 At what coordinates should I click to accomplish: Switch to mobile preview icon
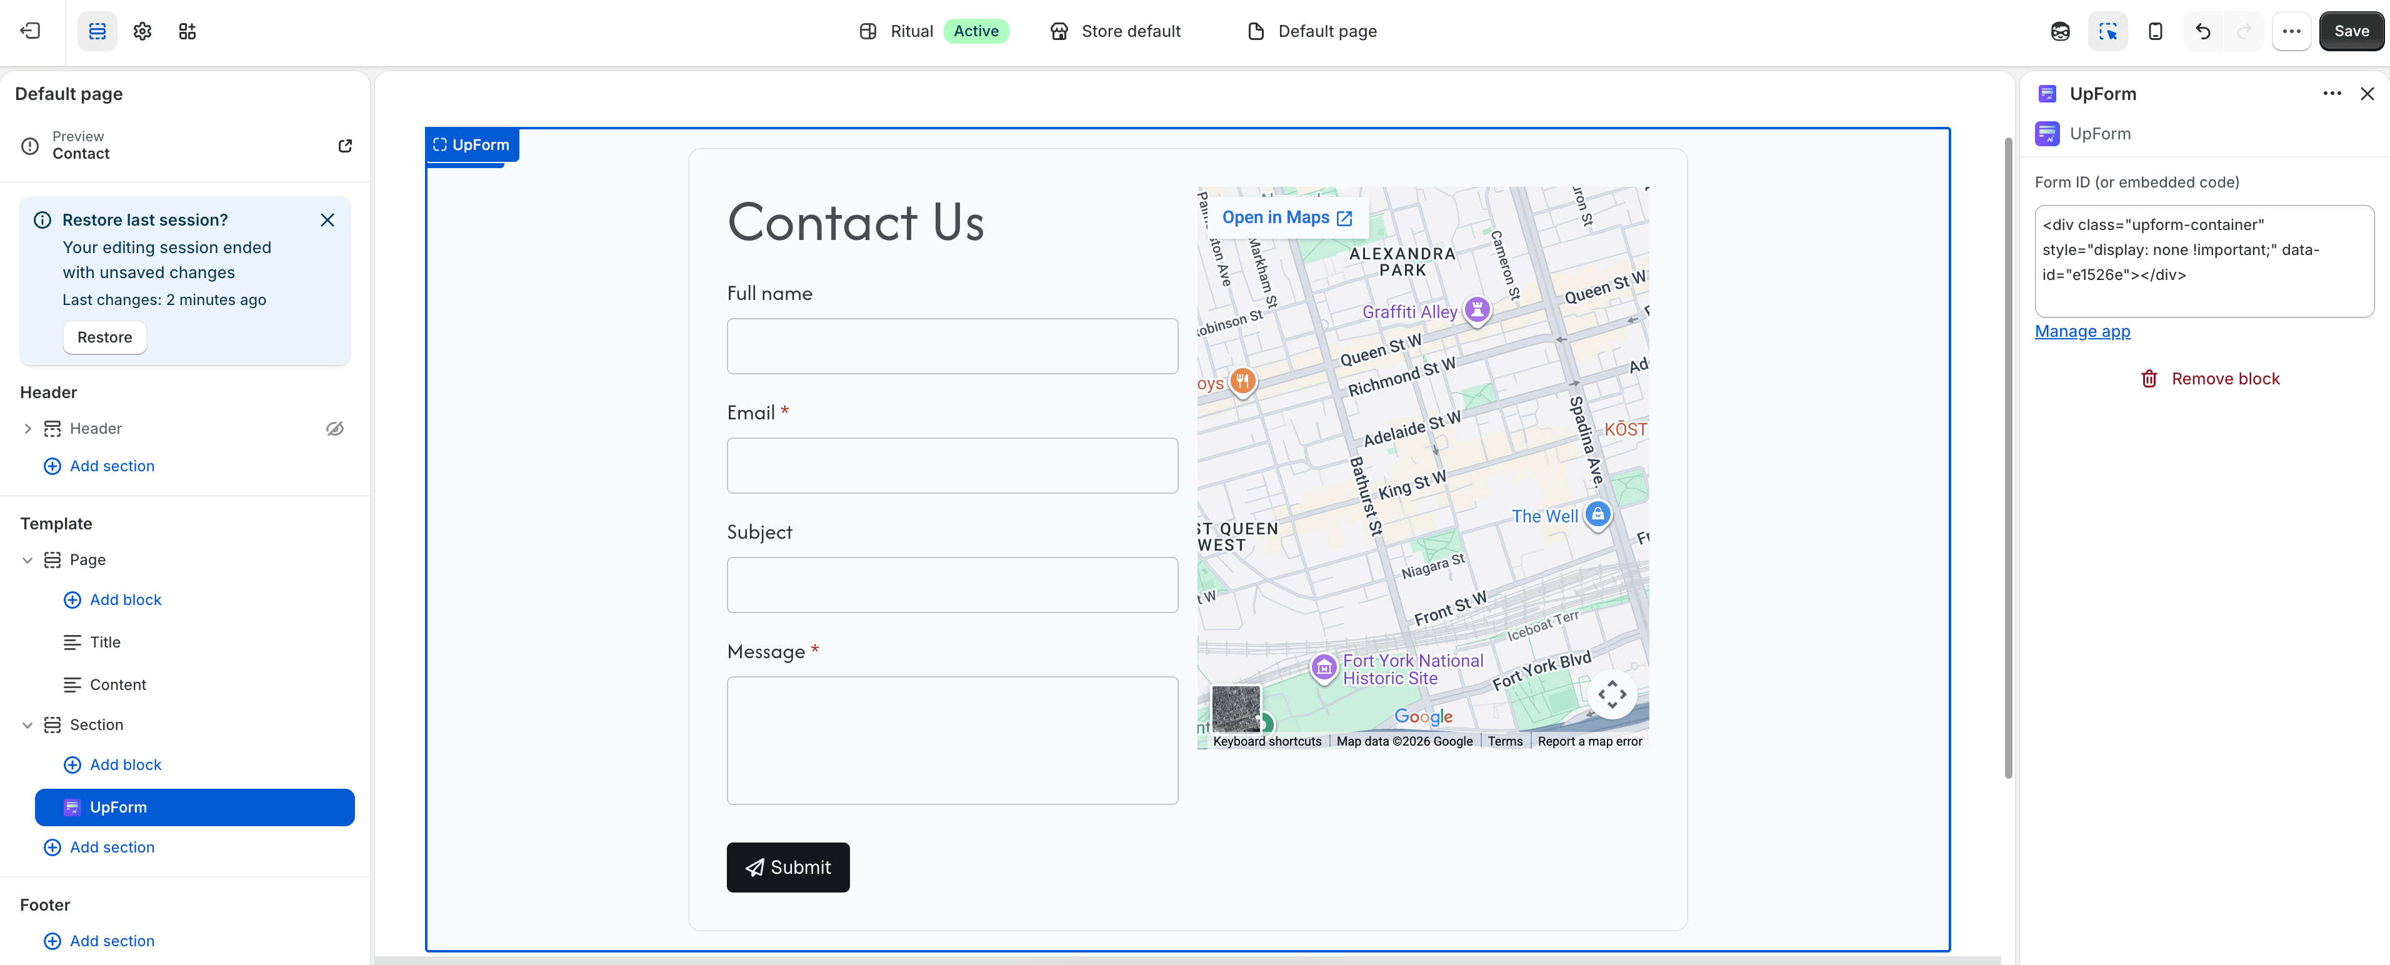(2155, 31)
